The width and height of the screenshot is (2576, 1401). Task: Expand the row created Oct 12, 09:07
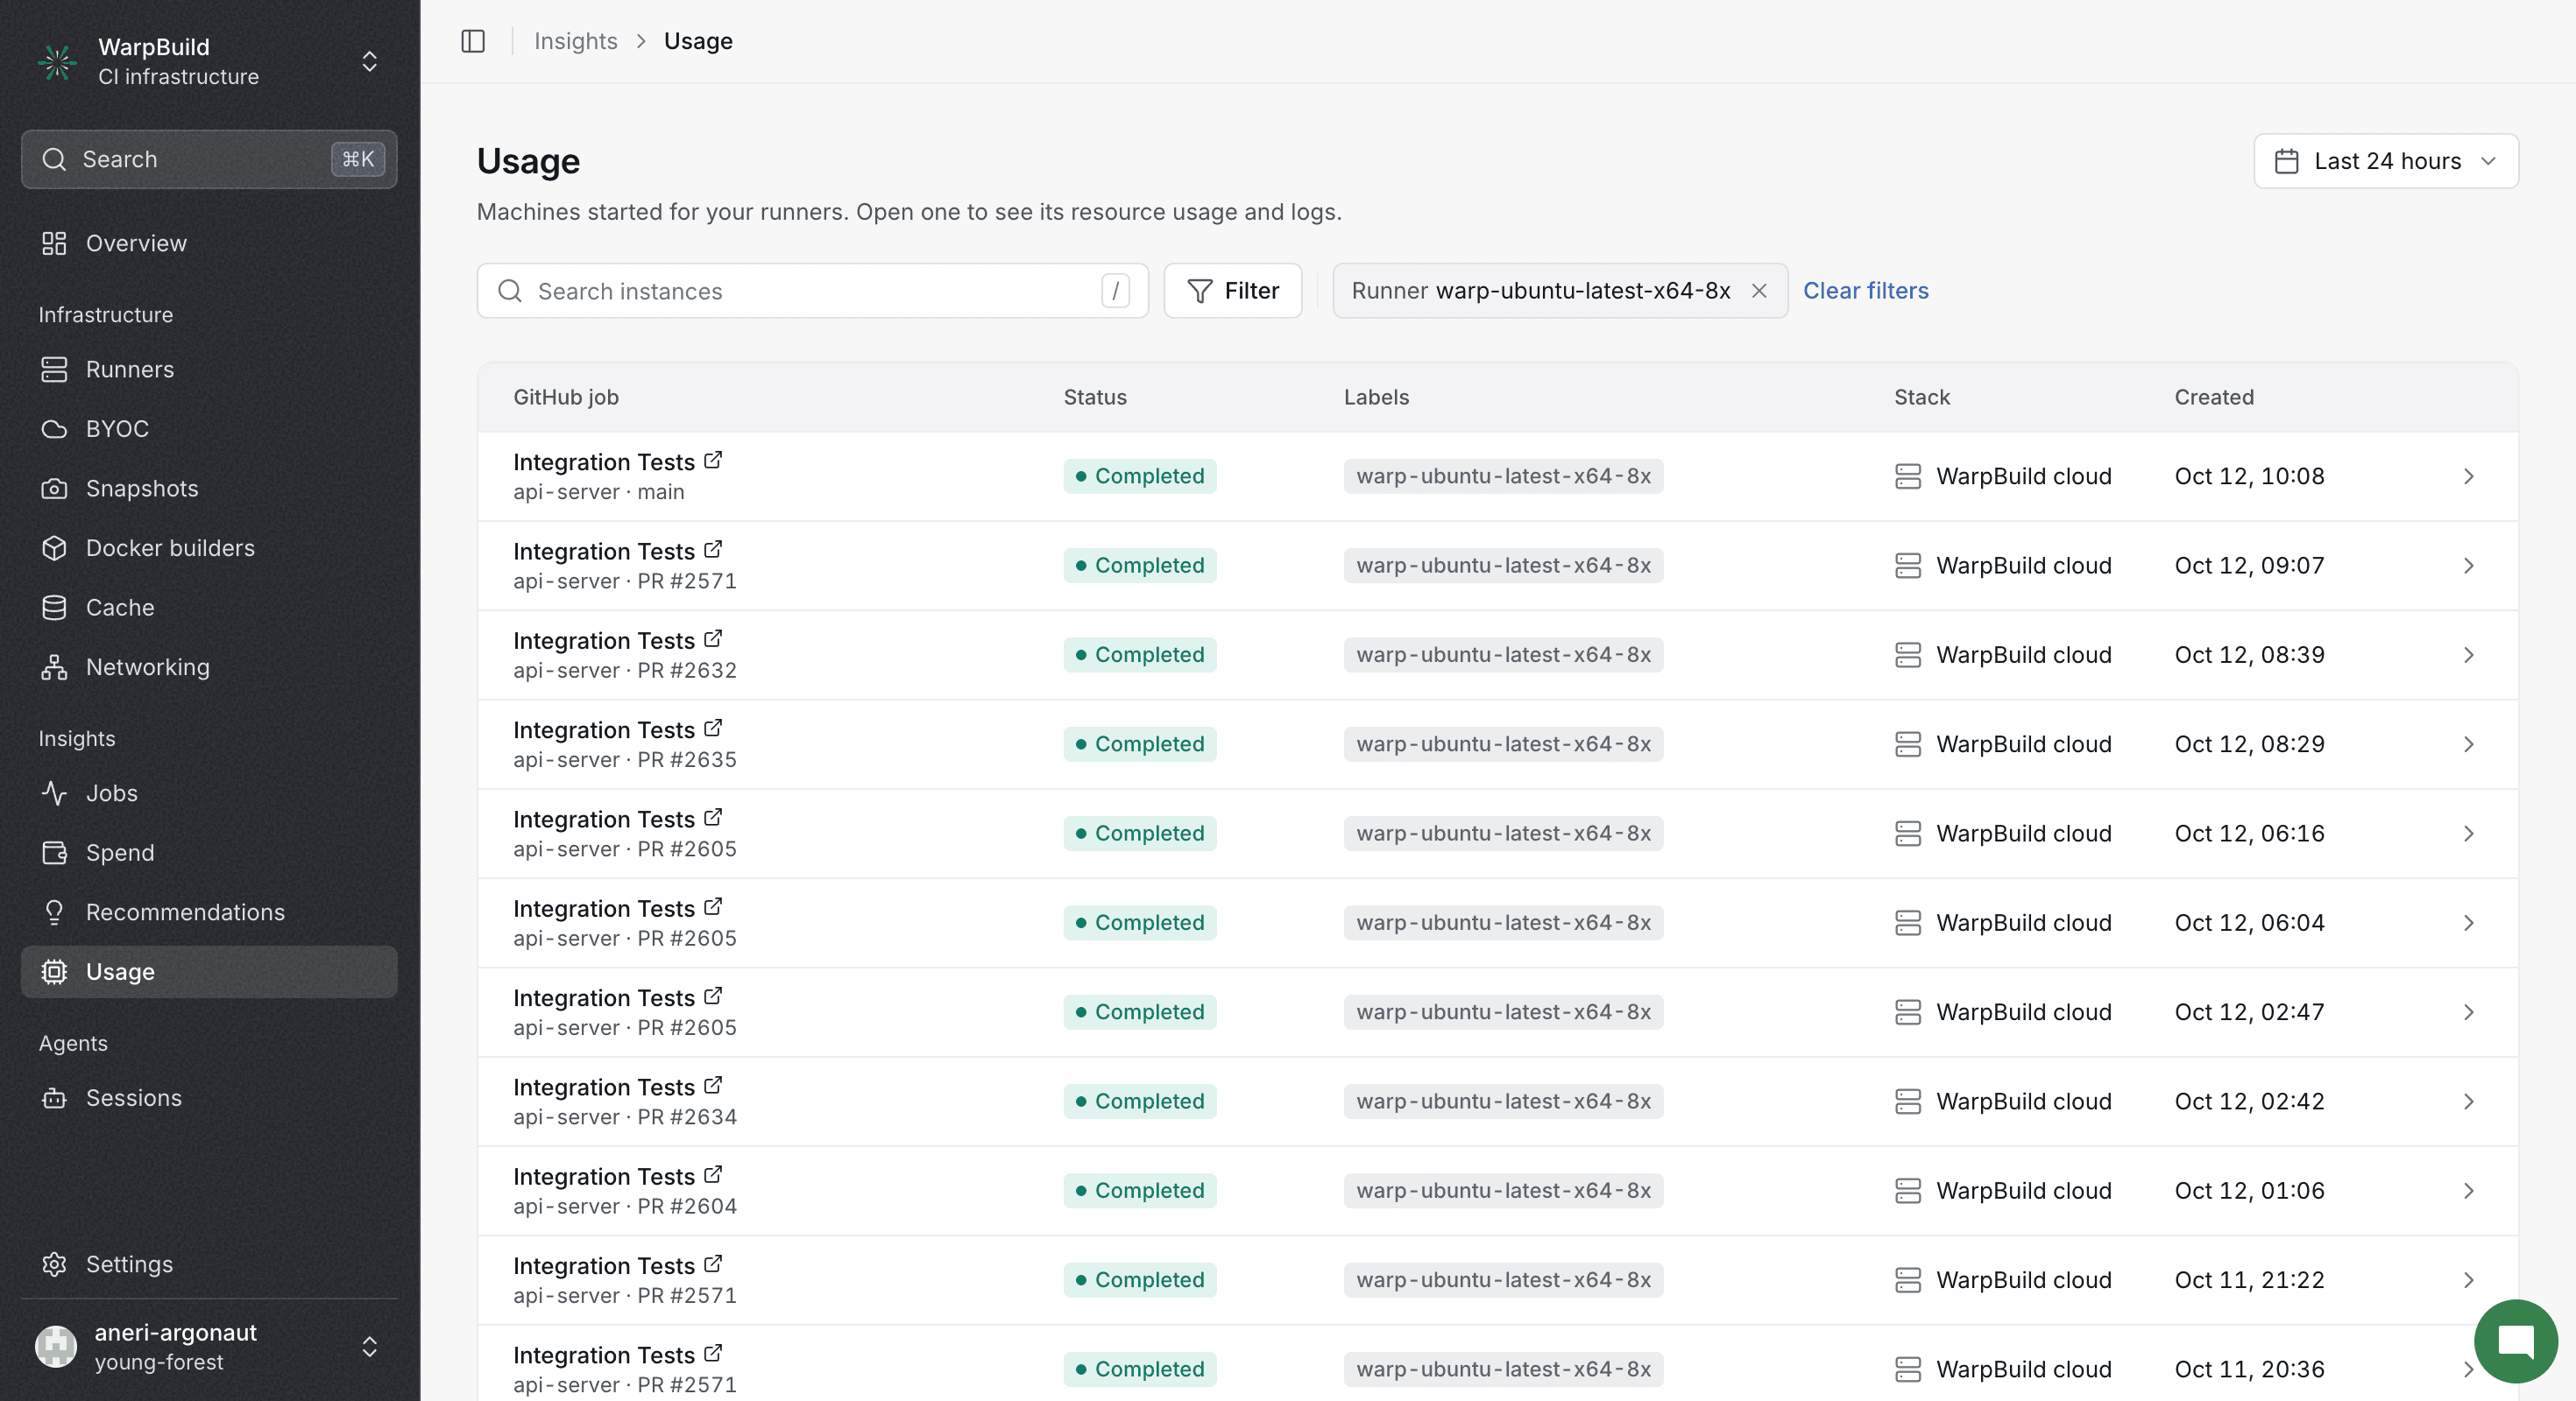[x=2468, y=566]
